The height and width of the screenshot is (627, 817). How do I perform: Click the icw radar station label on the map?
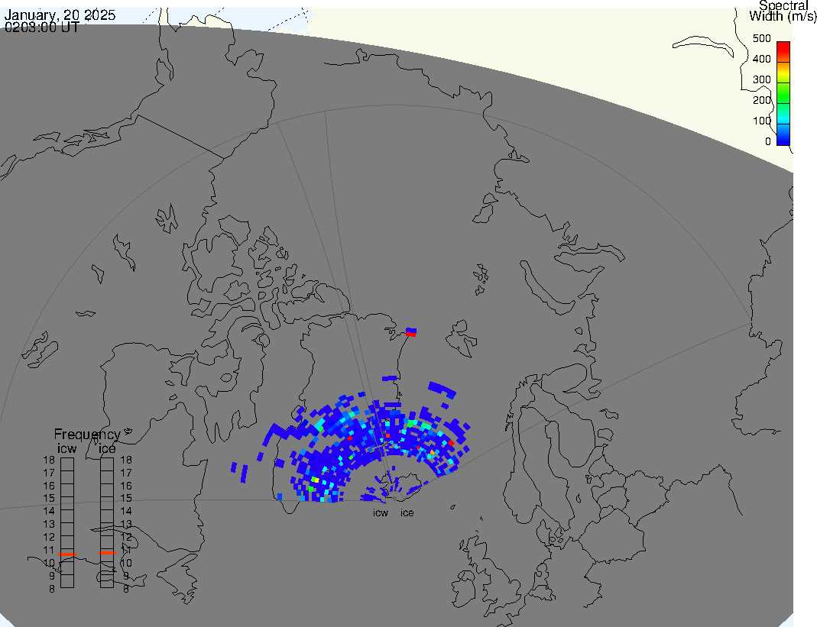pos(381,513)
